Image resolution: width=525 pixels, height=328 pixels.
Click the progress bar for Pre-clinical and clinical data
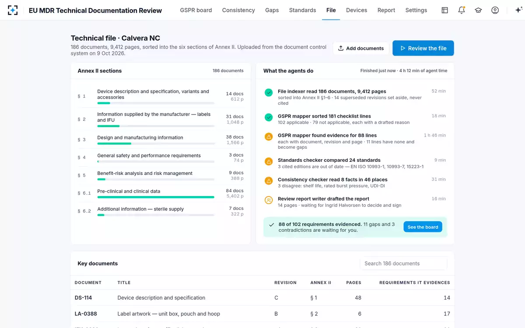tap(156, 197)
